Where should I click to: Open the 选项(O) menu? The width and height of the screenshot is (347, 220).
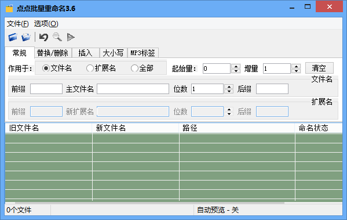click(x=46, y=23)
